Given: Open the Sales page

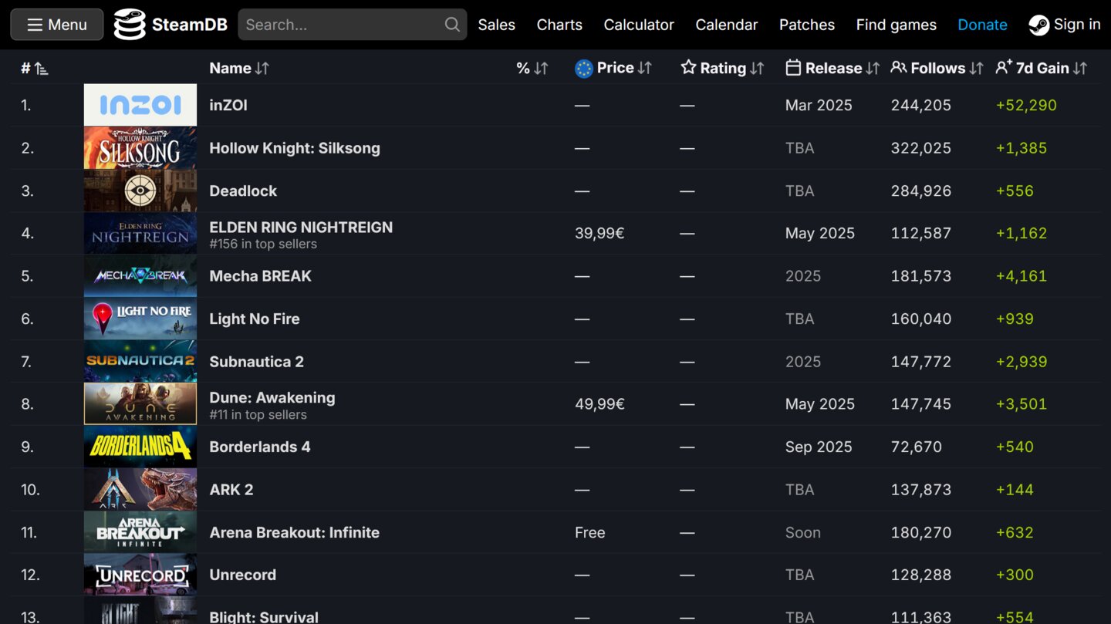Looking at the screenshot, I should tap(496, 25).
